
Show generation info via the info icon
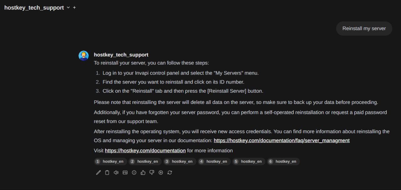pos(134,172)
